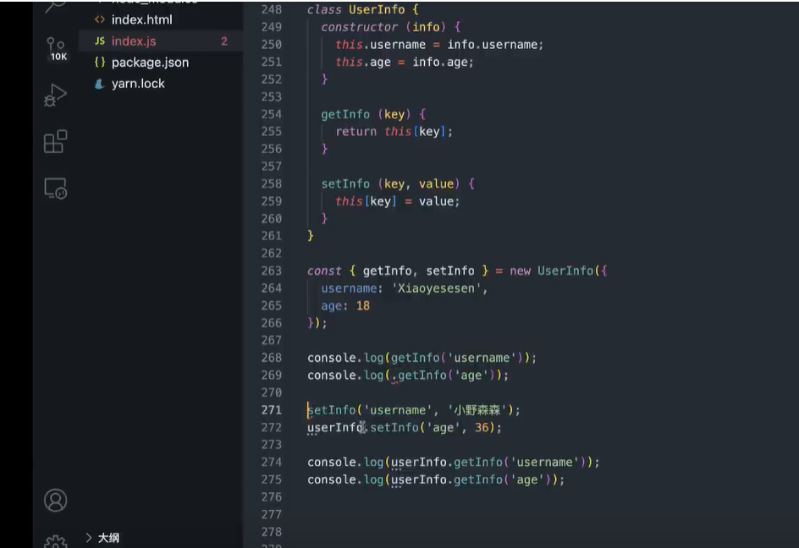Screen dimensions: 799x548
Task: Click 'this[key] = value' on line 259
Action: click(394, 201)
